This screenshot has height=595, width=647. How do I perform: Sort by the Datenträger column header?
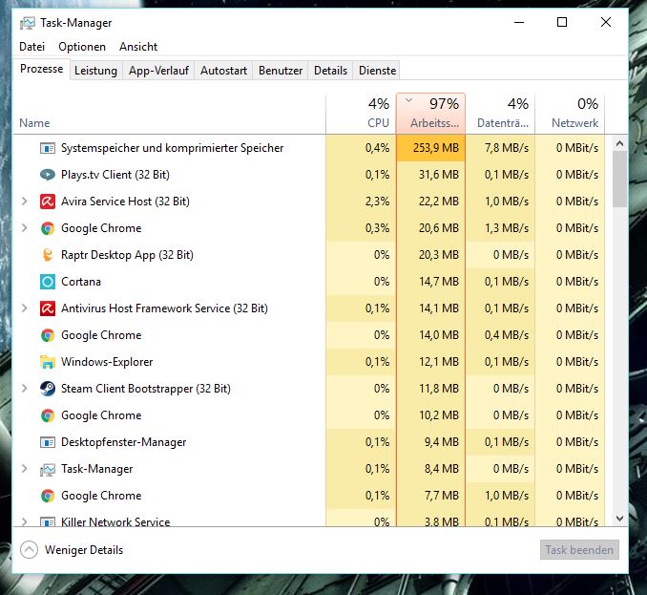click(500, 114)
